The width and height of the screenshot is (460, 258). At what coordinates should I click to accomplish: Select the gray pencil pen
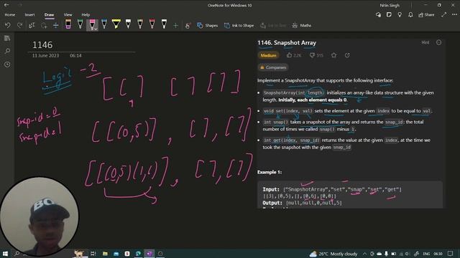[x=140, y=24]
